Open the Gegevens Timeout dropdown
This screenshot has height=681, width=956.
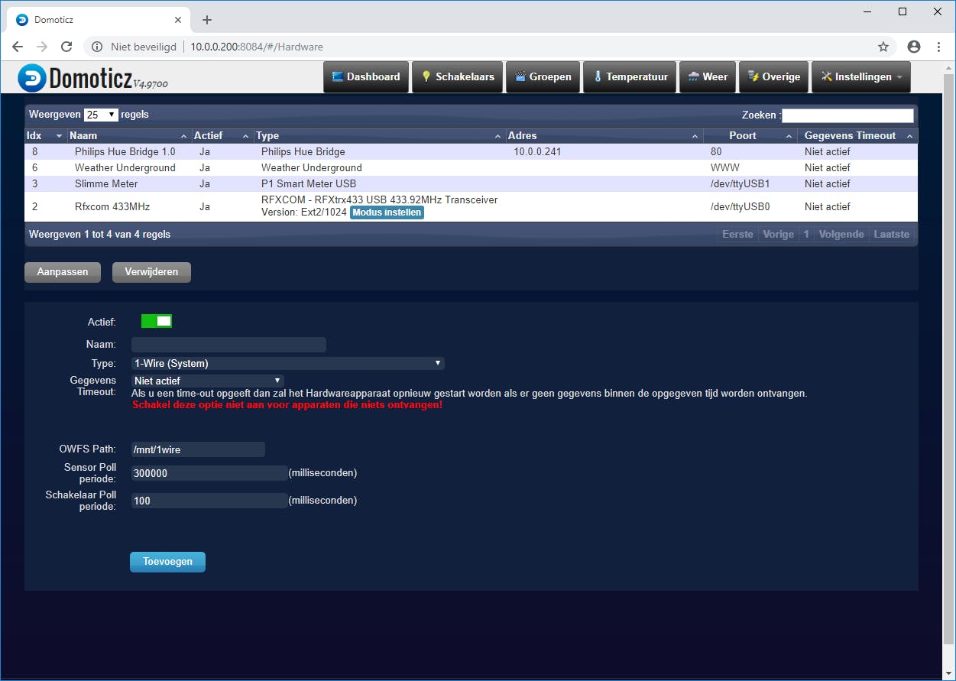tap(208, 380)
